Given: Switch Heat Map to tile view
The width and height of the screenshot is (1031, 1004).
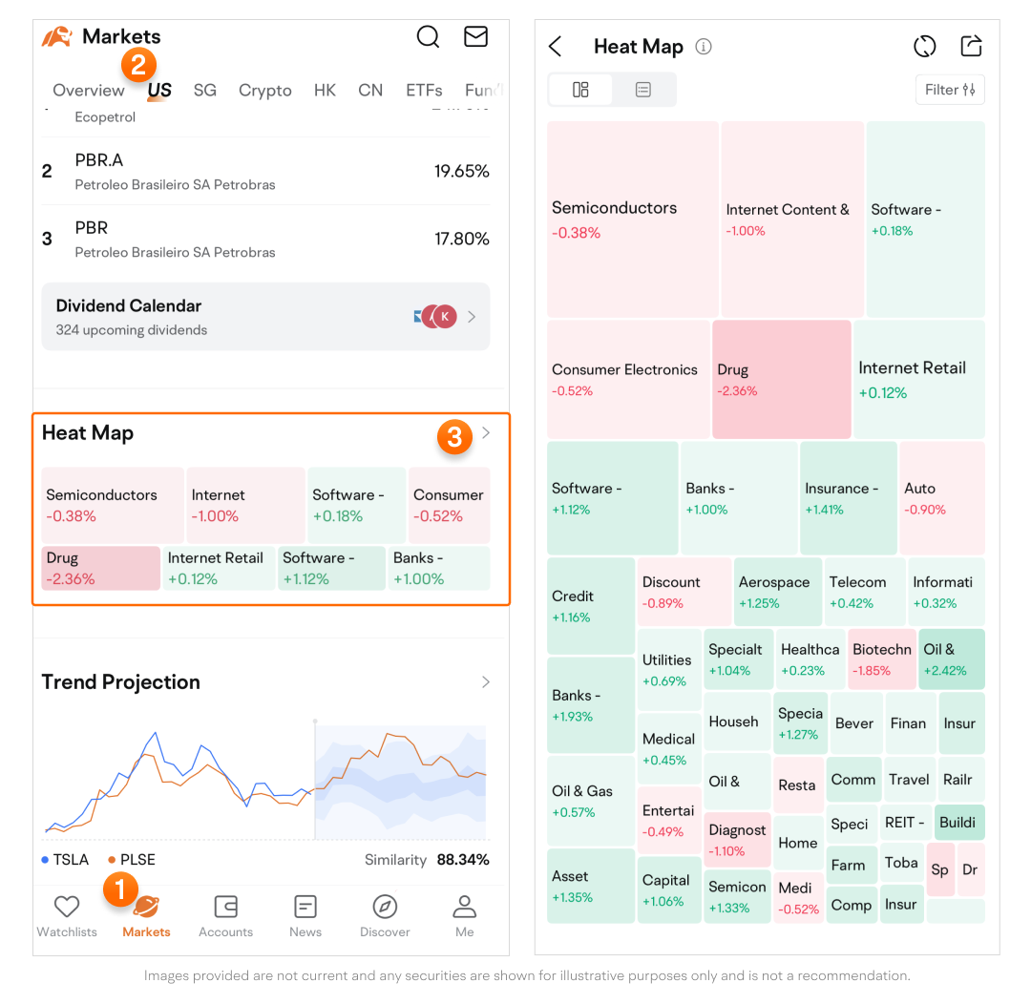Looking at the screenshot, I should click(x=580, y=90).
